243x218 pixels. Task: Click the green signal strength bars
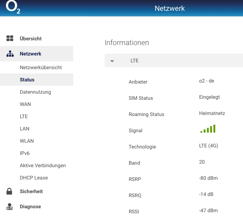tap(208, 129)
